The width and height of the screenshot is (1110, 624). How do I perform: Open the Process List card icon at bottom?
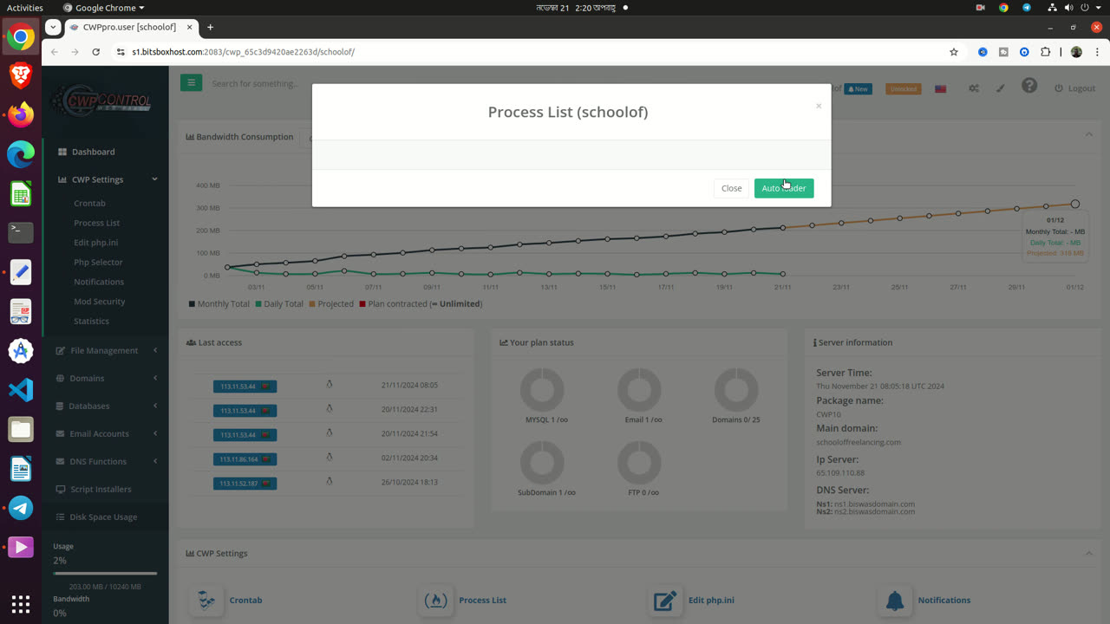(x=436, y=600)
